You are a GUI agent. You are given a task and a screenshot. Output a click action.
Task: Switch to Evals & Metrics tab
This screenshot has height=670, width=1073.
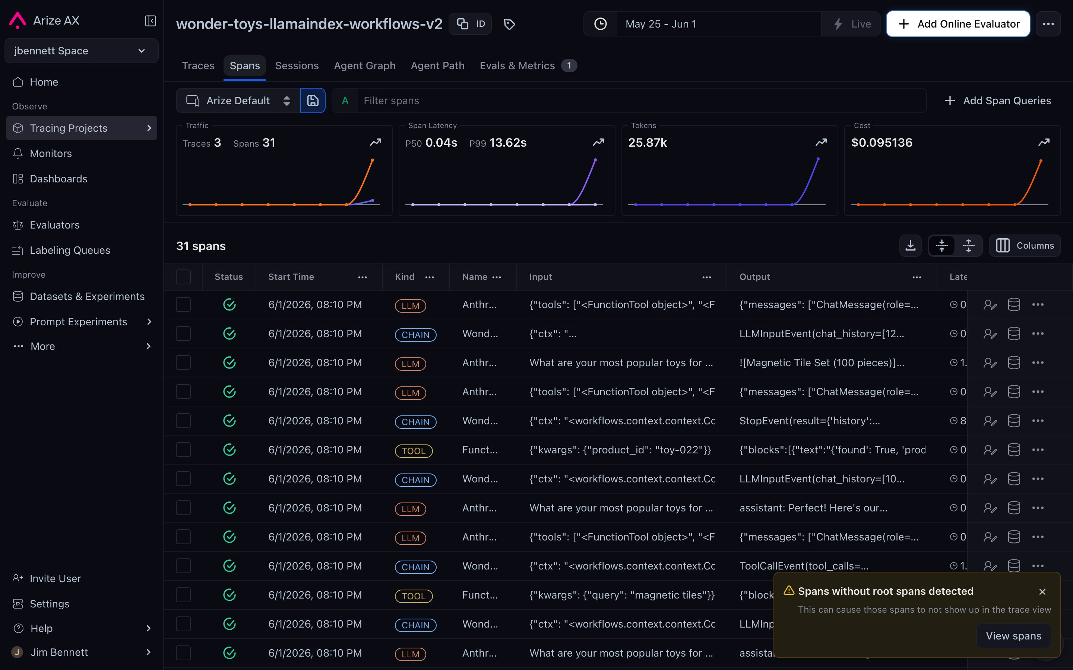tap(528, 66)
